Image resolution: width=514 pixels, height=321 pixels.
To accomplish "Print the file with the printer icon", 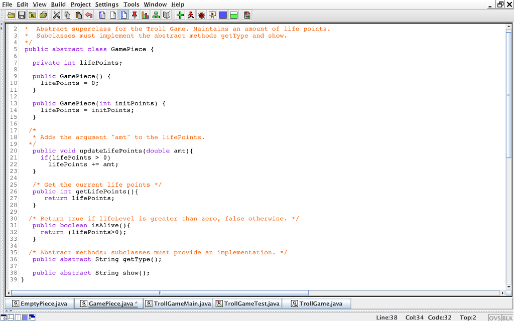I will 43,15.
